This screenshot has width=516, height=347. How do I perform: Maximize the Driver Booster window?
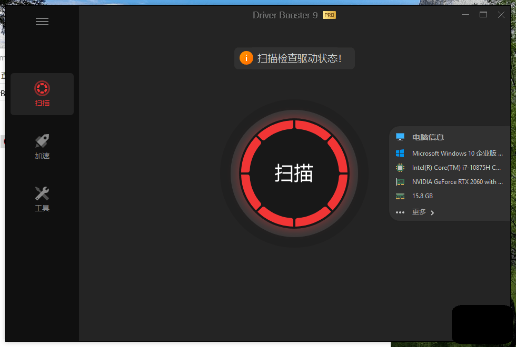483,15
